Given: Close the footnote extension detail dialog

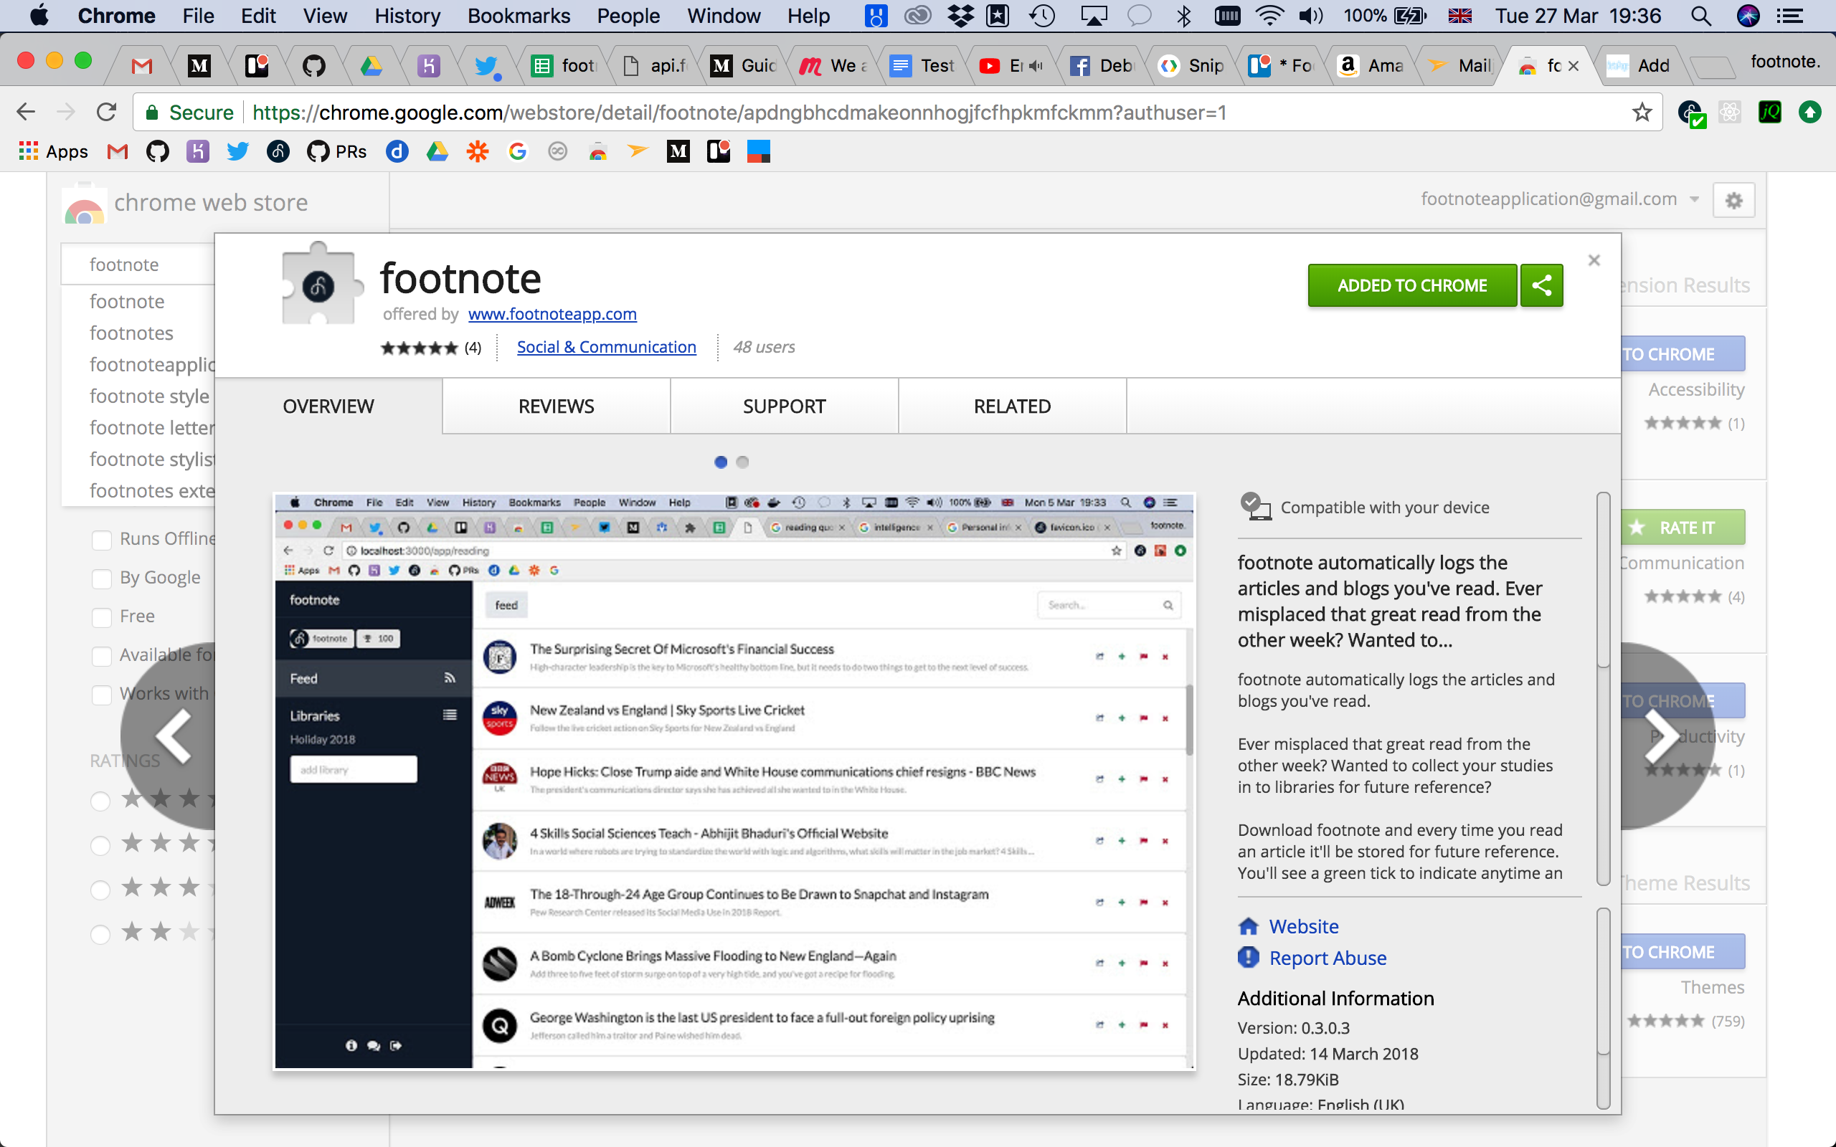Looking at the screenshot, I should point(1594,260).
